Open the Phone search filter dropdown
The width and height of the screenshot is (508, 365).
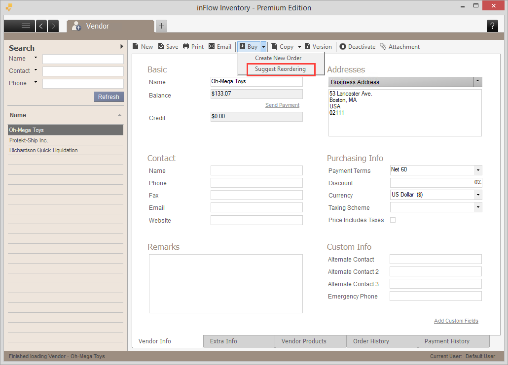click(36, 82)
